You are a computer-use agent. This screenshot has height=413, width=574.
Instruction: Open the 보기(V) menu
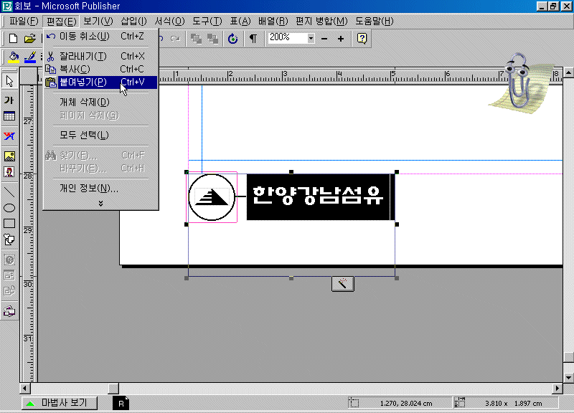pyautogui.click(x=98, y=22)
